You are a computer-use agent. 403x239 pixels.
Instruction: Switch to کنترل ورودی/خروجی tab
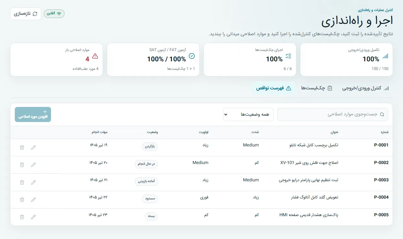(x=366, y=88)
